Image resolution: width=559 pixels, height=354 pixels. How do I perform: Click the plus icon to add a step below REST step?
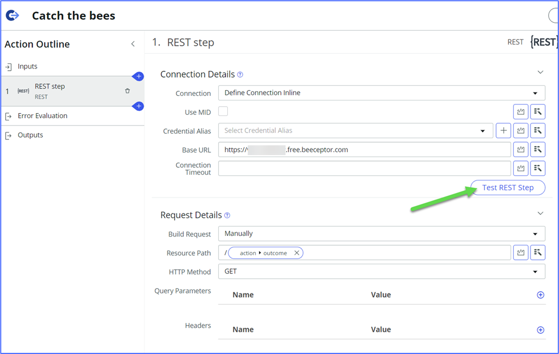[x=139, y=106]
